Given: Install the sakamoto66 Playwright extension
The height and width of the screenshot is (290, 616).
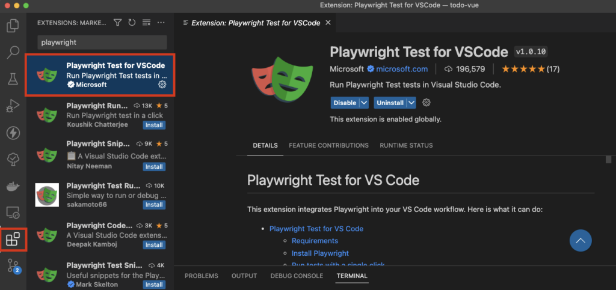Looking at the screenshot, I should 154,205.
